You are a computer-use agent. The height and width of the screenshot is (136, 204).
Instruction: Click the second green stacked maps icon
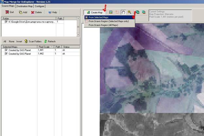pyautogui.click(x=144, y=12)
